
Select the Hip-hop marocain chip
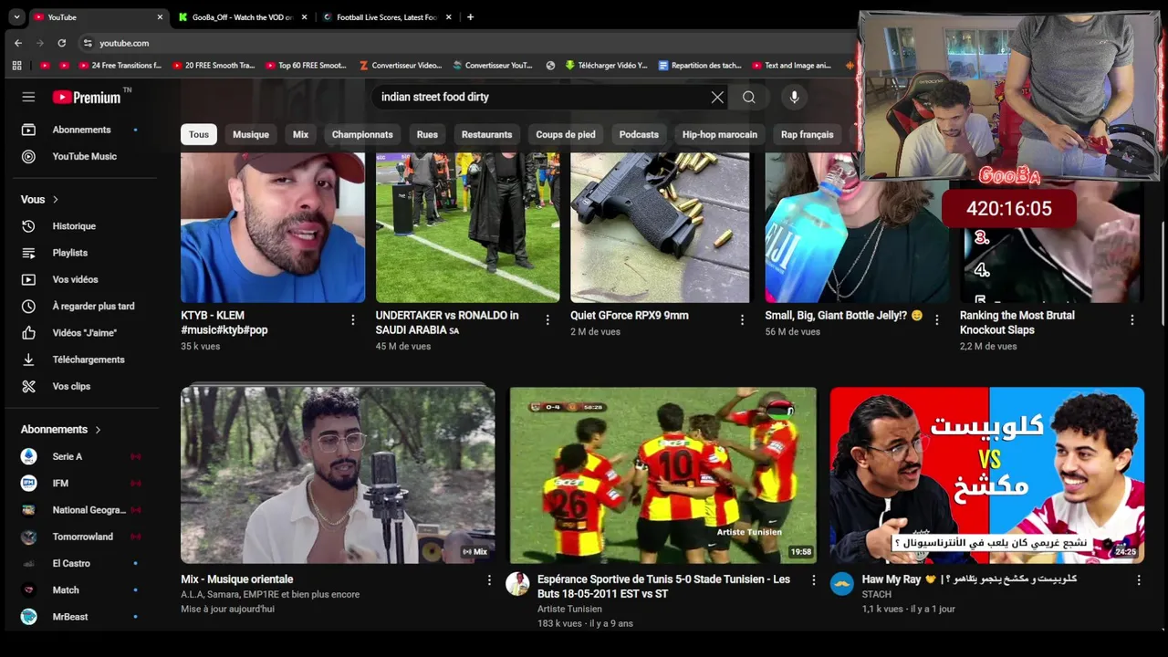(x=720, y=134)
